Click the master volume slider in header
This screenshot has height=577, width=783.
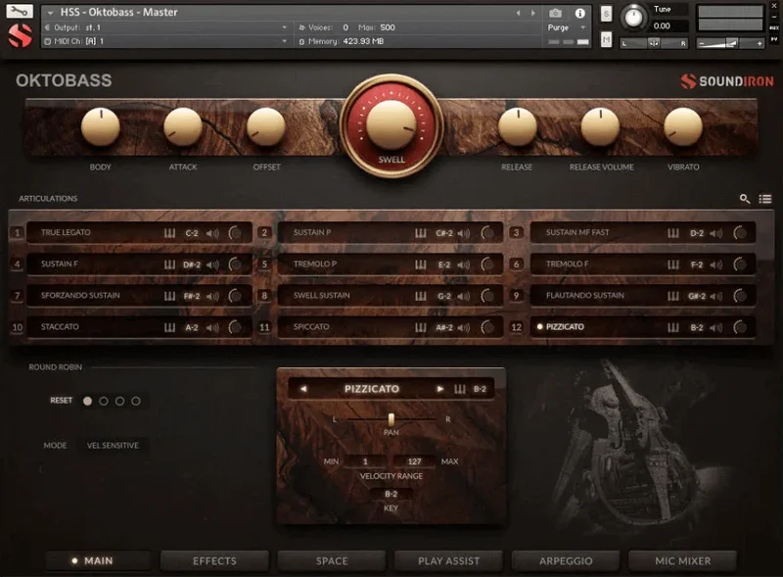(x=730, y=43)
